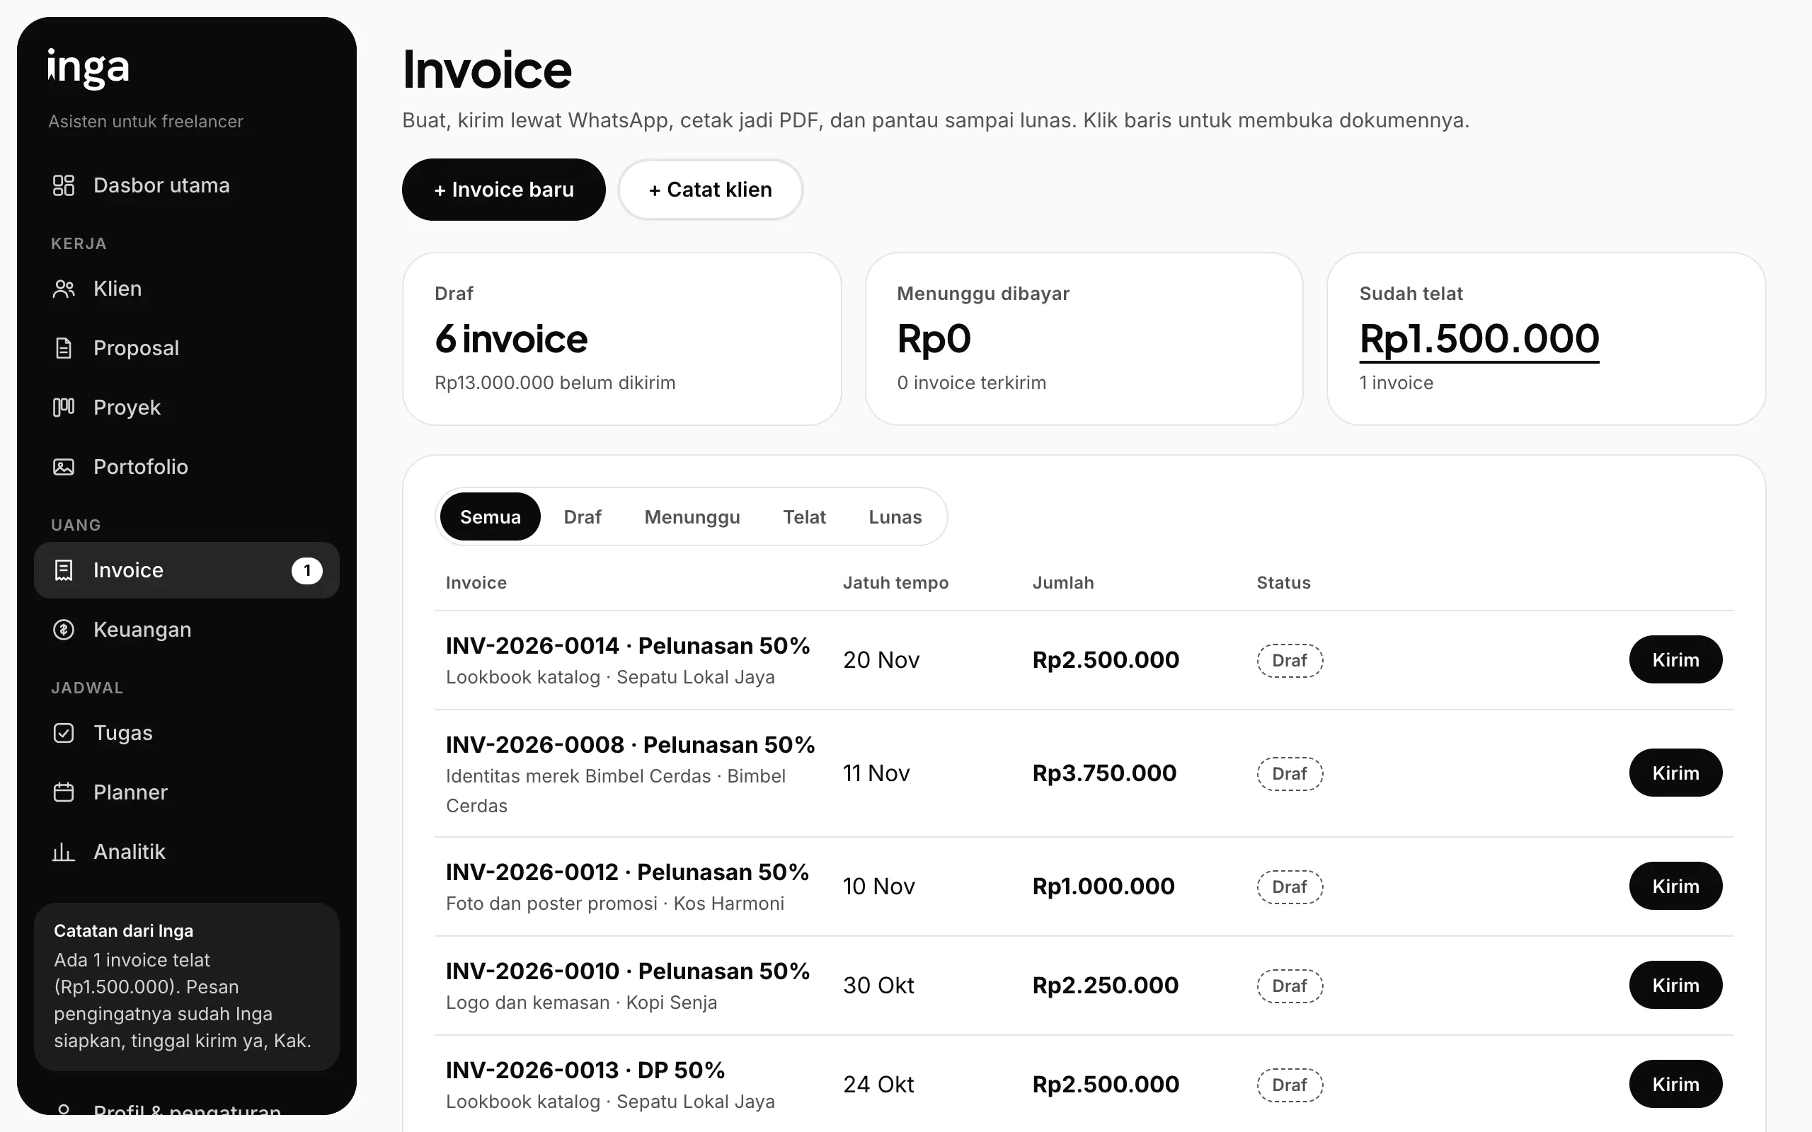The image size is (1812, 1132).
Task: Click Logo dan kemasan · Kopi Senja
Action: (581, 1003)
